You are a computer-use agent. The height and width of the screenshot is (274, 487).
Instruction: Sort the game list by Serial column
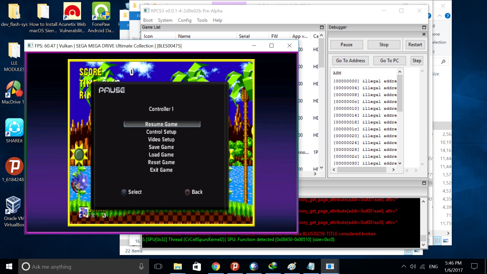click(x=244, y=36)
